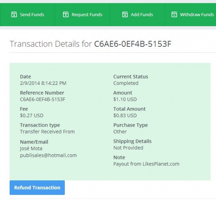Click the Withdraw Funds icon
The width and height of the screenshot is (216, 200).
pyautogui.click(x=174, y=15)
